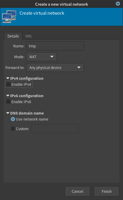Click the Finish button

tap(106, 191)
